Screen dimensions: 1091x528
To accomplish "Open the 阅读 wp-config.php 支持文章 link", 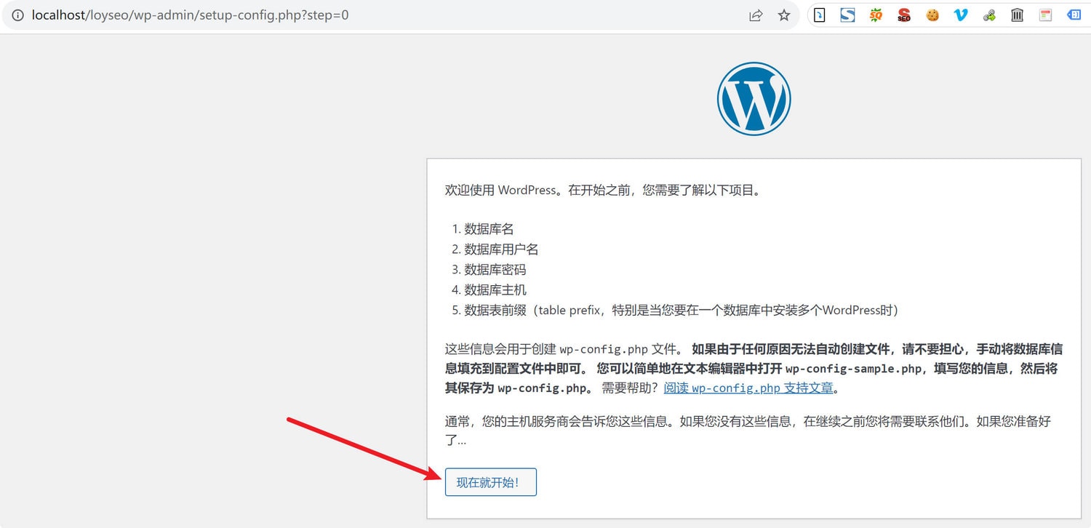I will click(x=748, y=388).
